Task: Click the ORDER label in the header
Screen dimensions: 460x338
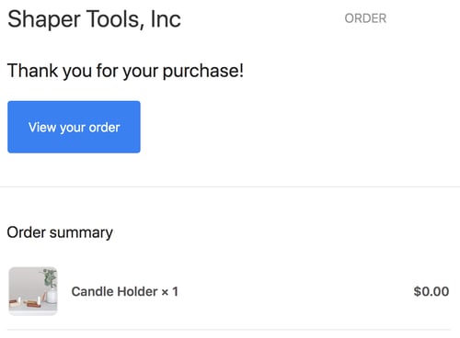Action: coord(365,18)
